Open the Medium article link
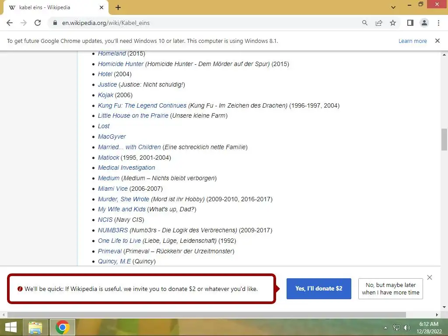448x336 pixels. (108, 178)
